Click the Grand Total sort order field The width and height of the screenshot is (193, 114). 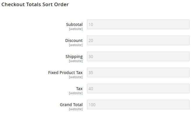(138, 104)
